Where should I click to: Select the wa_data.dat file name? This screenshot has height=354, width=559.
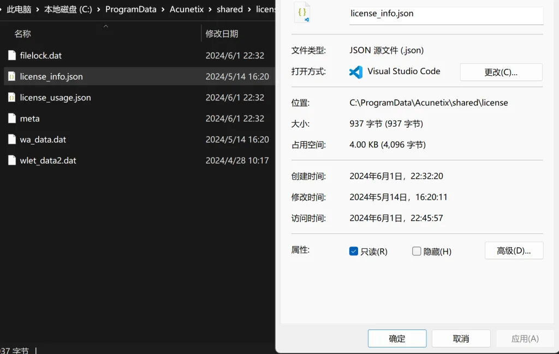[x=43, y=140]
